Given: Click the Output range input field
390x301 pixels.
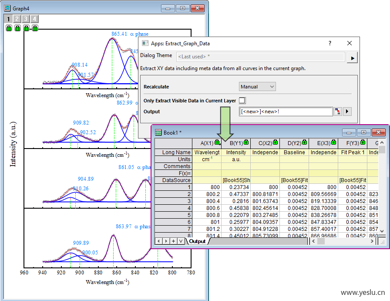Looking at the screenshot, I should [x=286, y=112].
